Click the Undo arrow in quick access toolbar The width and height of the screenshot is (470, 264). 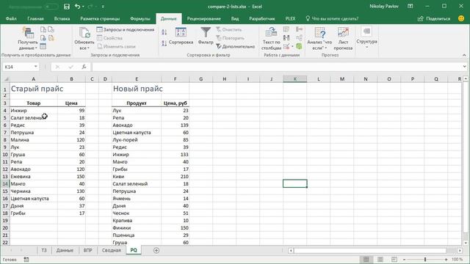tap(77, 7)
